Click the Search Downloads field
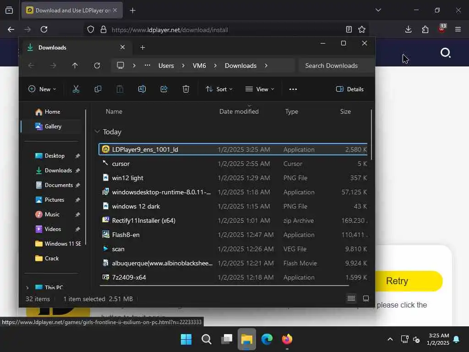The width and height of the screenshot is (469, 352). click(x=337, y=66)
